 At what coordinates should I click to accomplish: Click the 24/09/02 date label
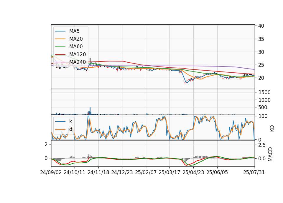pyautogui.click(x=51, y=172)
